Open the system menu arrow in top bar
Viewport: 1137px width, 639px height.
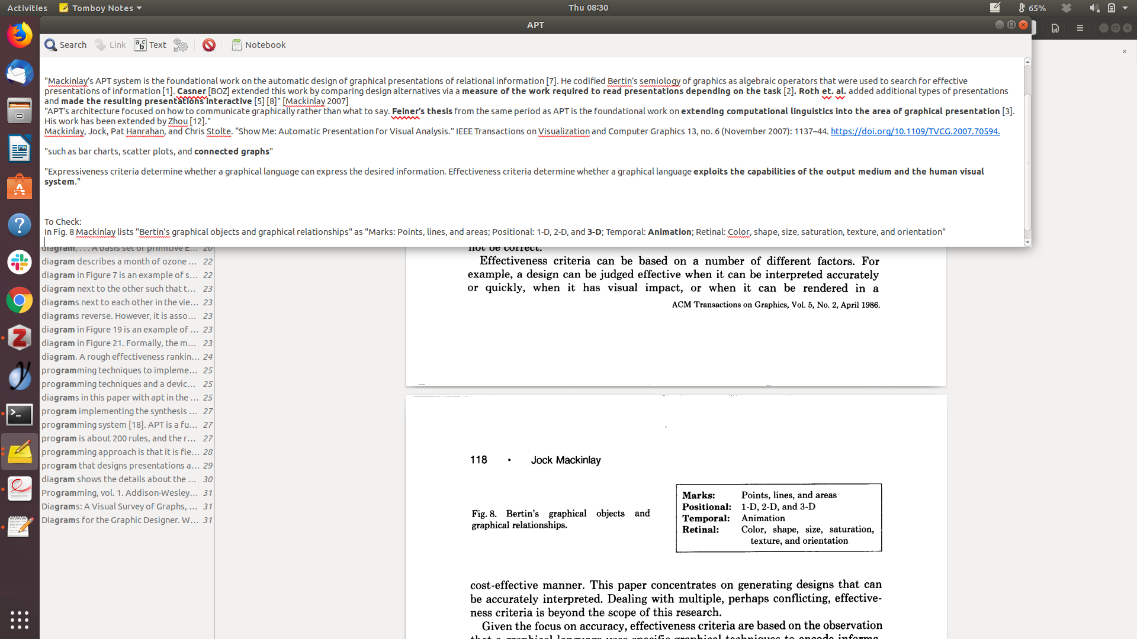[1125, 8]
